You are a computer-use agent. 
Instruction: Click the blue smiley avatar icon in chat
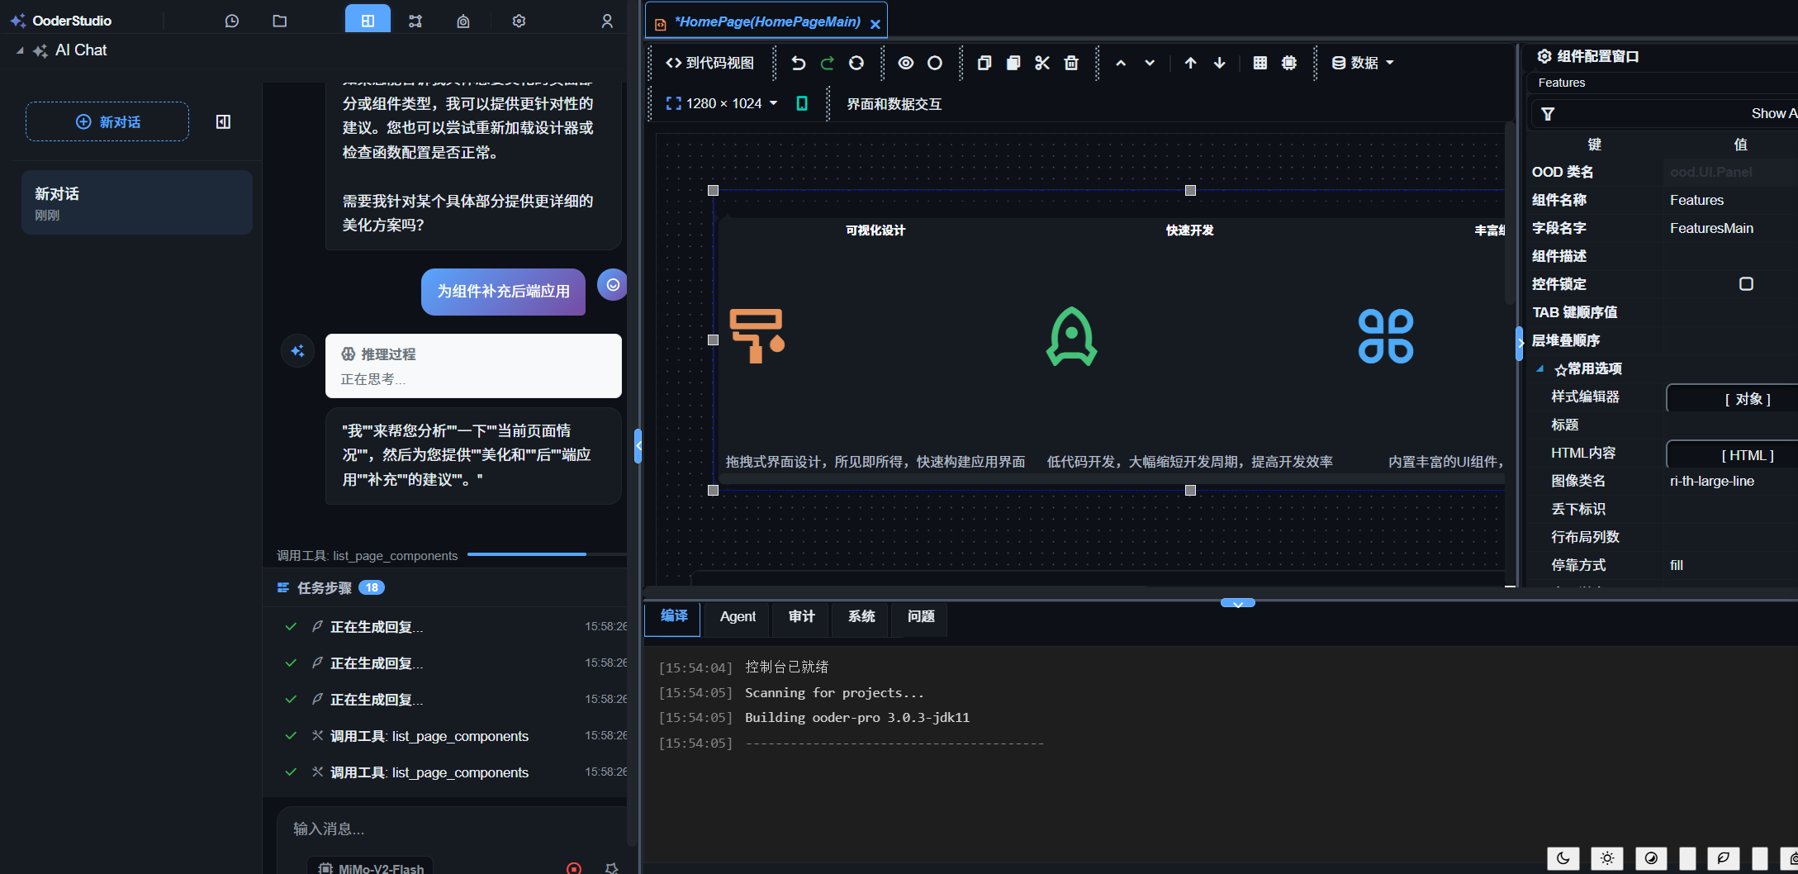click(613, 285)
